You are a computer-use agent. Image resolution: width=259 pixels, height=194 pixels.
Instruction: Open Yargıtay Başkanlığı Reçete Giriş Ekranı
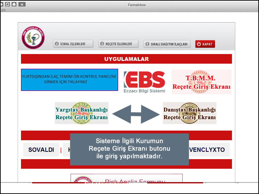[82, 113]
